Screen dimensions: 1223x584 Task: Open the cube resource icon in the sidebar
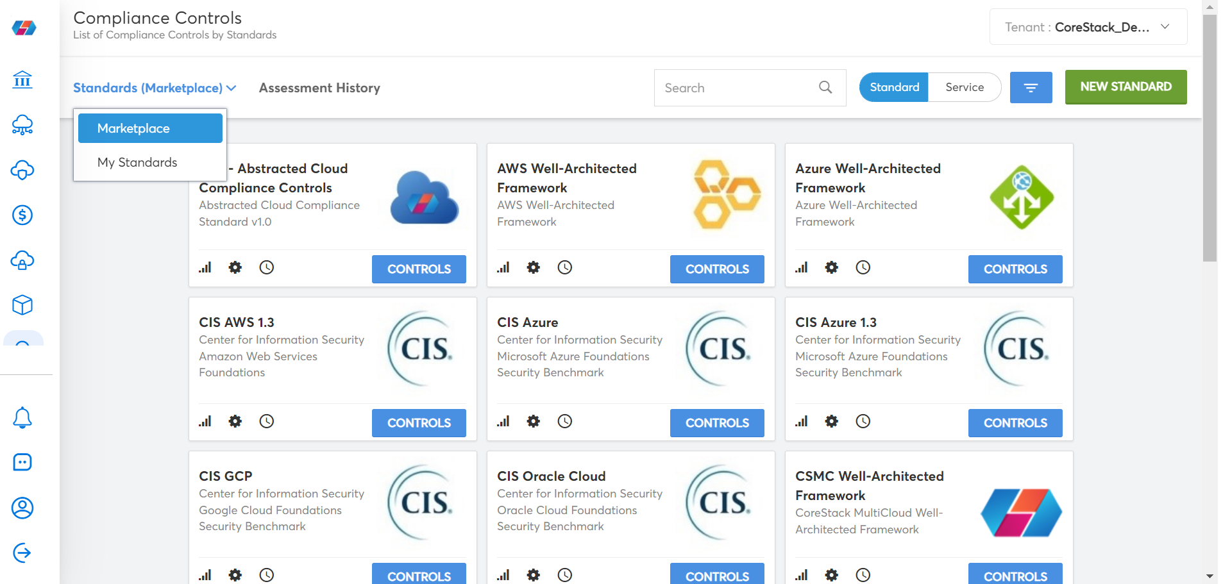point(22,305)
